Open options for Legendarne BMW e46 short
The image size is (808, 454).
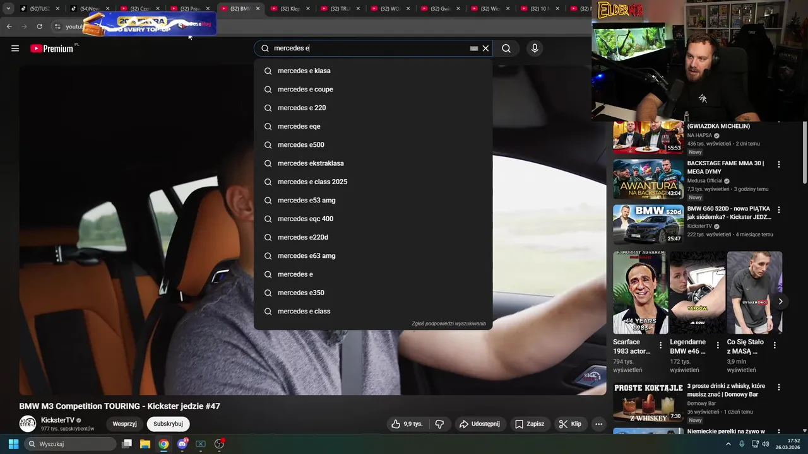(x=718, y=345)
